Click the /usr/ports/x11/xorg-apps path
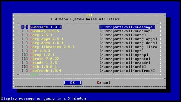The image size is (181, 102). (128, 39)
